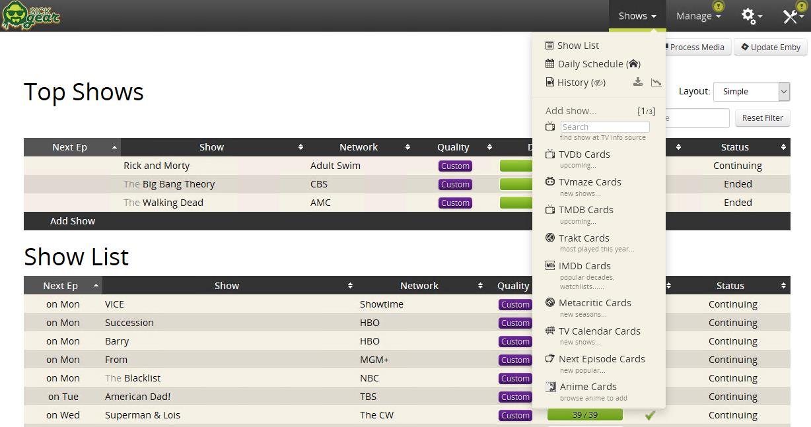Click the Next Episode Cards icon
This screenshot has width=811, height=427.
click(550, 359)
